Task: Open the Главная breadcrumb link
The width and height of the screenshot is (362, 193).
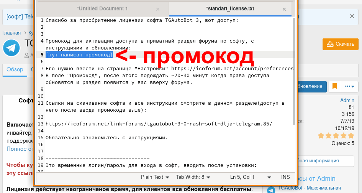Action: (x=11, y=33)
